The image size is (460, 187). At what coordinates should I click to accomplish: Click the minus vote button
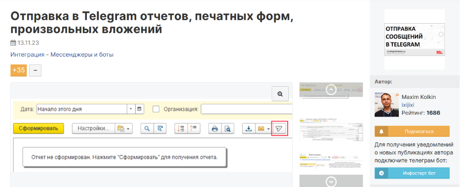[x=35, y=70]
